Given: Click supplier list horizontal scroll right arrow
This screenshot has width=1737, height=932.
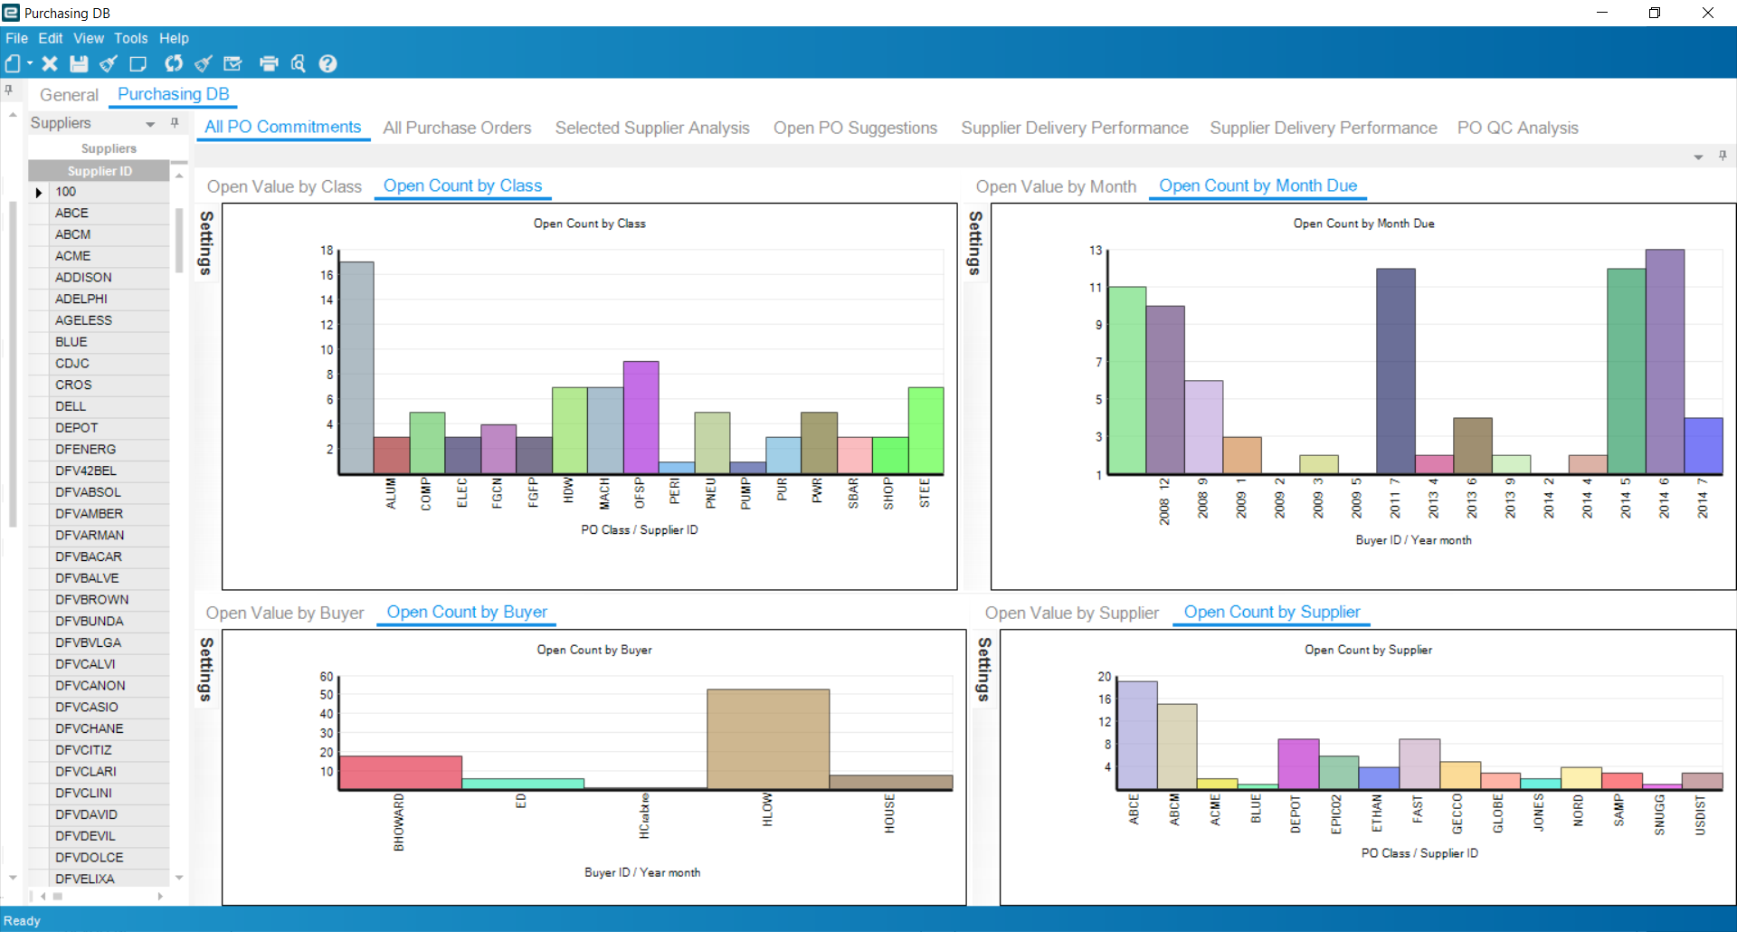Looking at the screenshot, I should pos(160,897).
